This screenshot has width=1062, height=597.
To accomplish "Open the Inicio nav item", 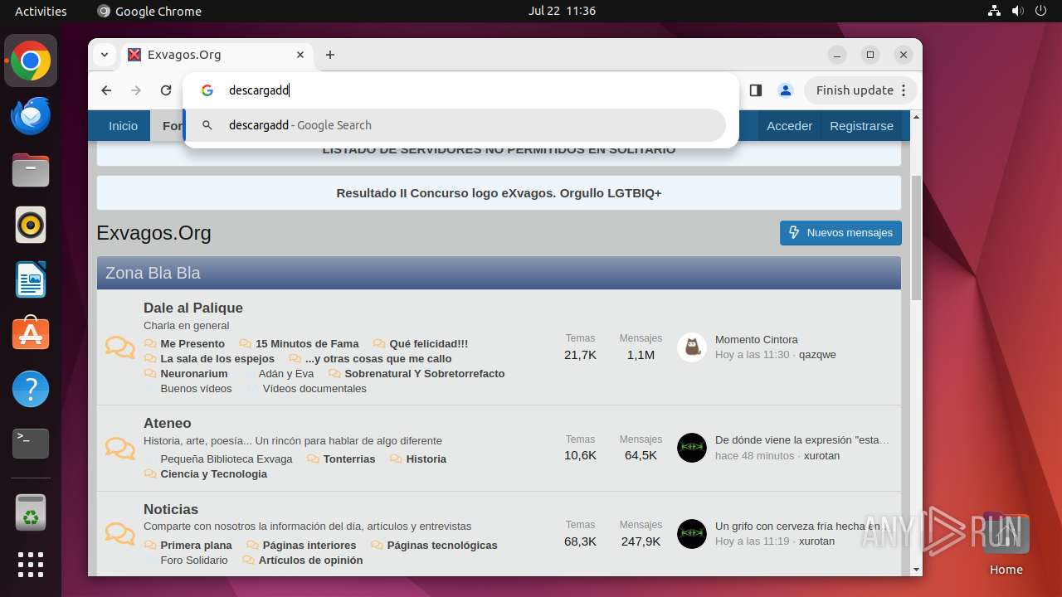I will (x=123, y=126).
